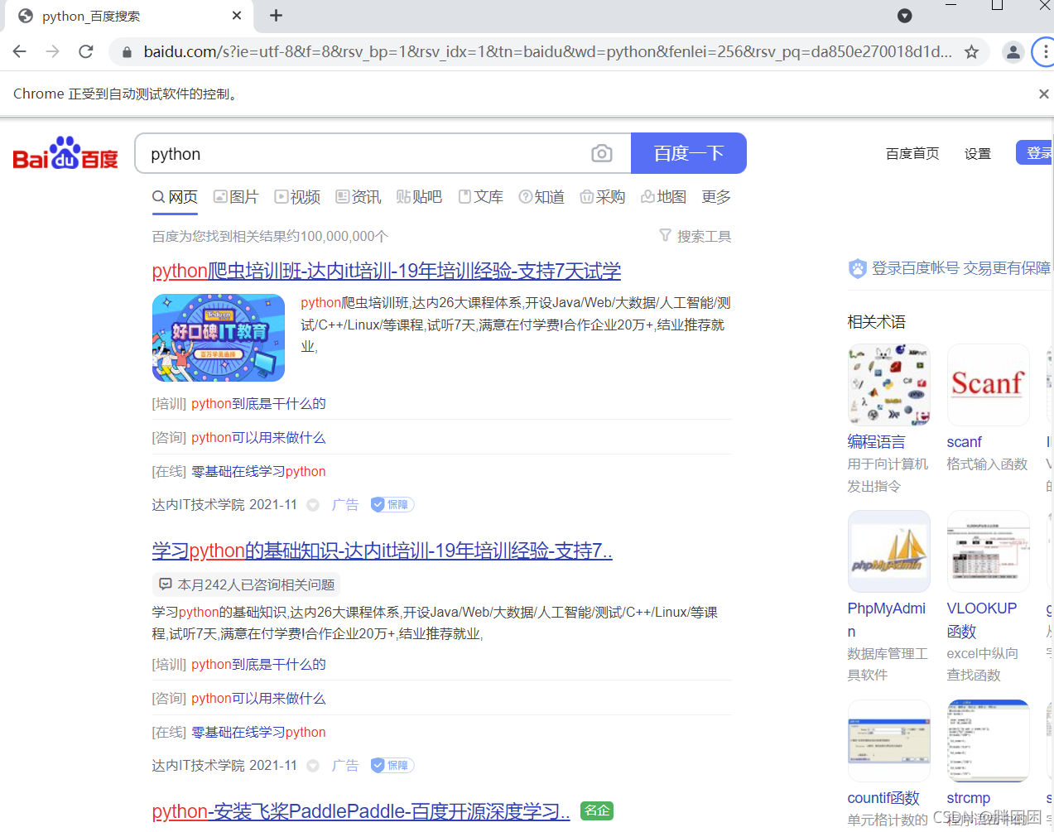Click phpMyAdmin sailboat thumbnail
This screenshot has height=832, width=1054.
[x=889, y=551]
